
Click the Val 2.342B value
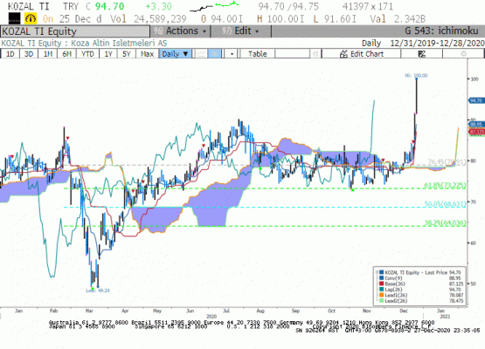point(398,19)
